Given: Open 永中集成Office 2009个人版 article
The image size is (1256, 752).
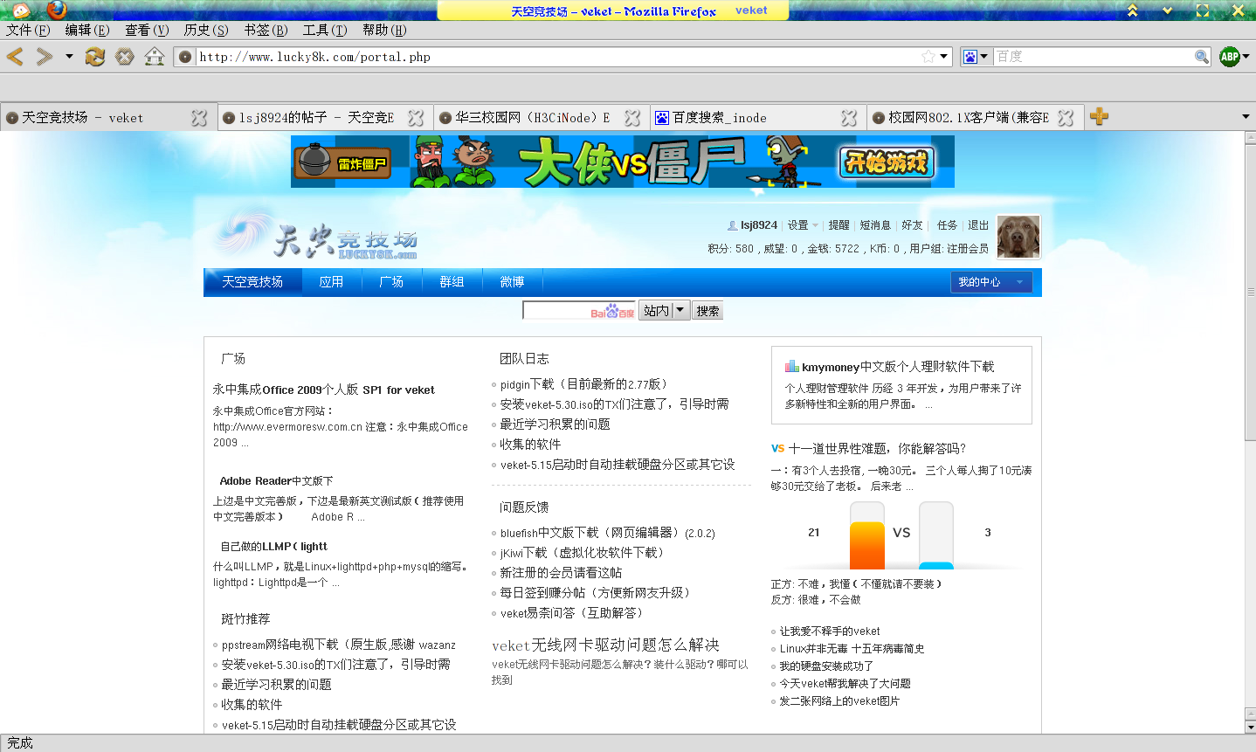Looking at the screenshot, I should 323,390.
